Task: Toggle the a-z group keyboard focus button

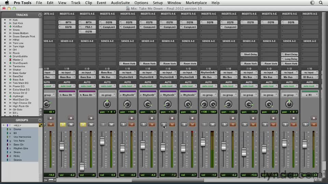Action: (x=41, y=125)
